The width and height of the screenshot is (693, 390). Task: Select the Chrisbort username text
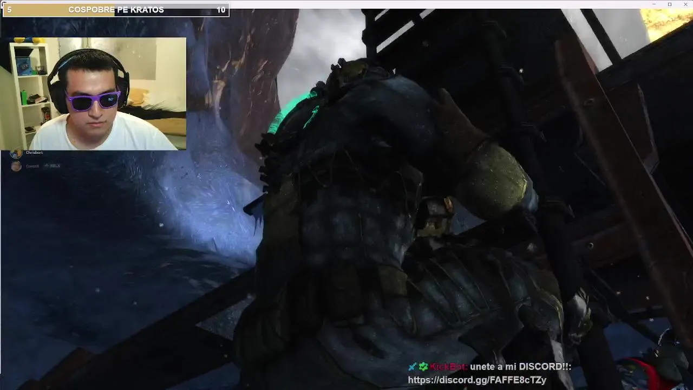click(x=34, y=153)
